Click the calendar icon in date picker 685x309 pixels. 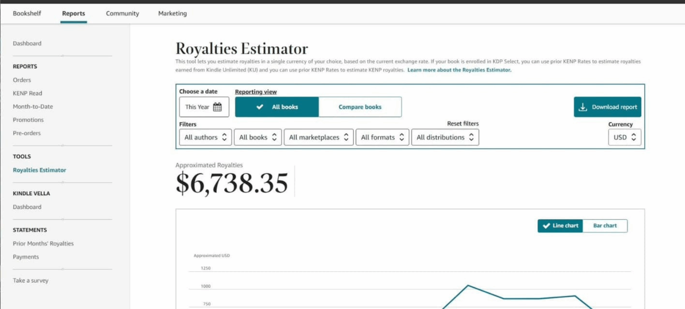(x=217, y=107)
